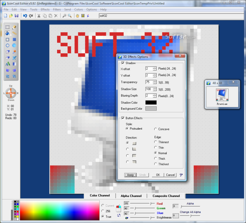Select the filled ellipse tool

click(14, 46)
